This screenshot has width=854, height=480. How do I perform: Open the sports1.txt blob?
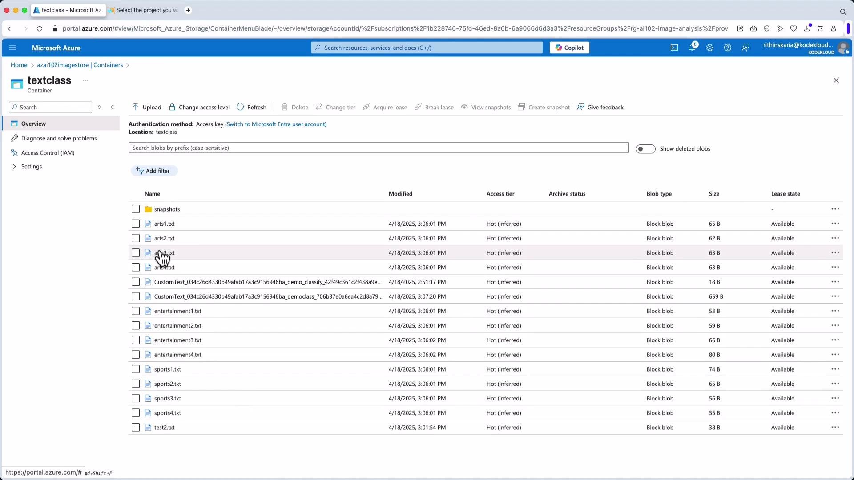[167, 369]
